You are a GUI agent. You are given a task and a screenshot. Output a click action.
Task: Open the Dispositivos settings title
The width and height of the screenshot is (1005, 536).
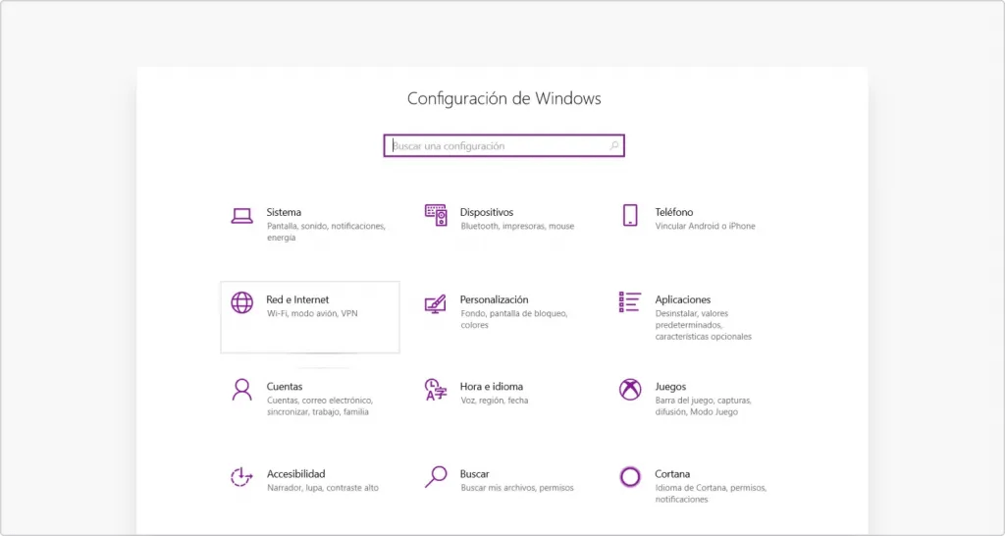(487, 212)
